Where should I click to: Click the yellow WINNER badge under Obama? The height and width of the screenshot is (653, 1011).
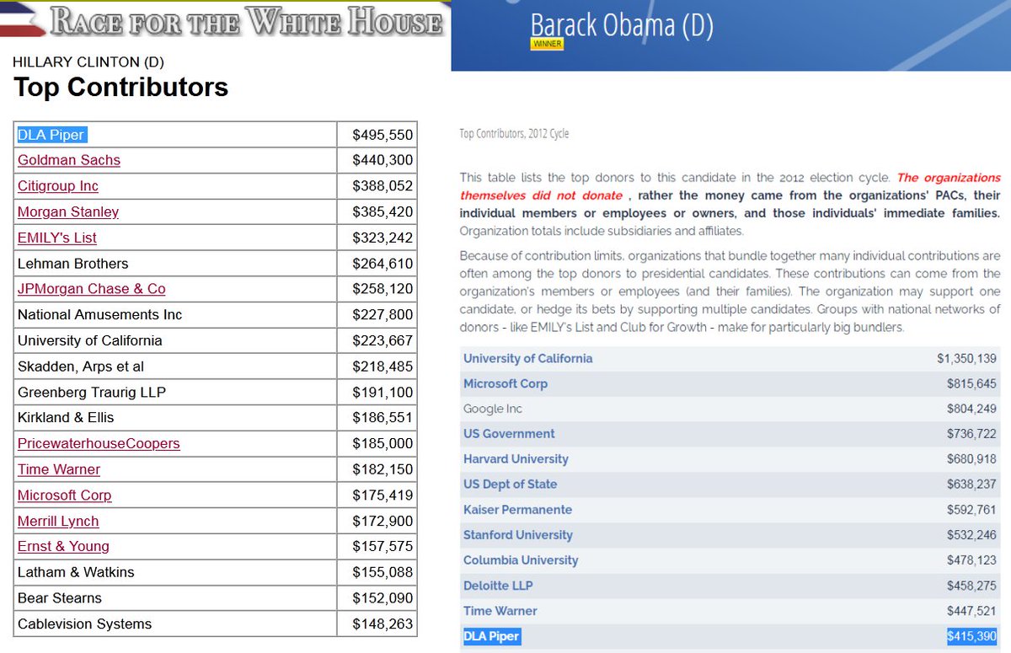(x=547, y=44)
